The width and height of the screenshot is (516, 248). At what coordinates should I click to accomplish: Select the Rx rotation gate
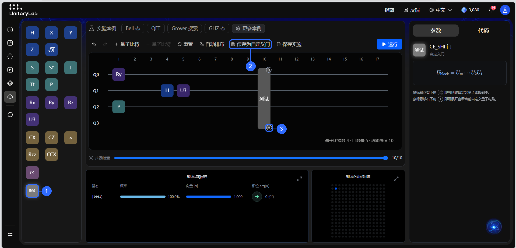pyautogui.click(x=32, y=103)
